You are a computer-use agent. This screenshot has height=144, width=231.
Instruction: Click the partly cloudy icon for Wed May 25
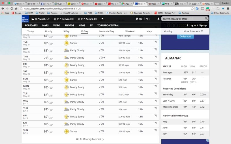click(x=67, y=50)
